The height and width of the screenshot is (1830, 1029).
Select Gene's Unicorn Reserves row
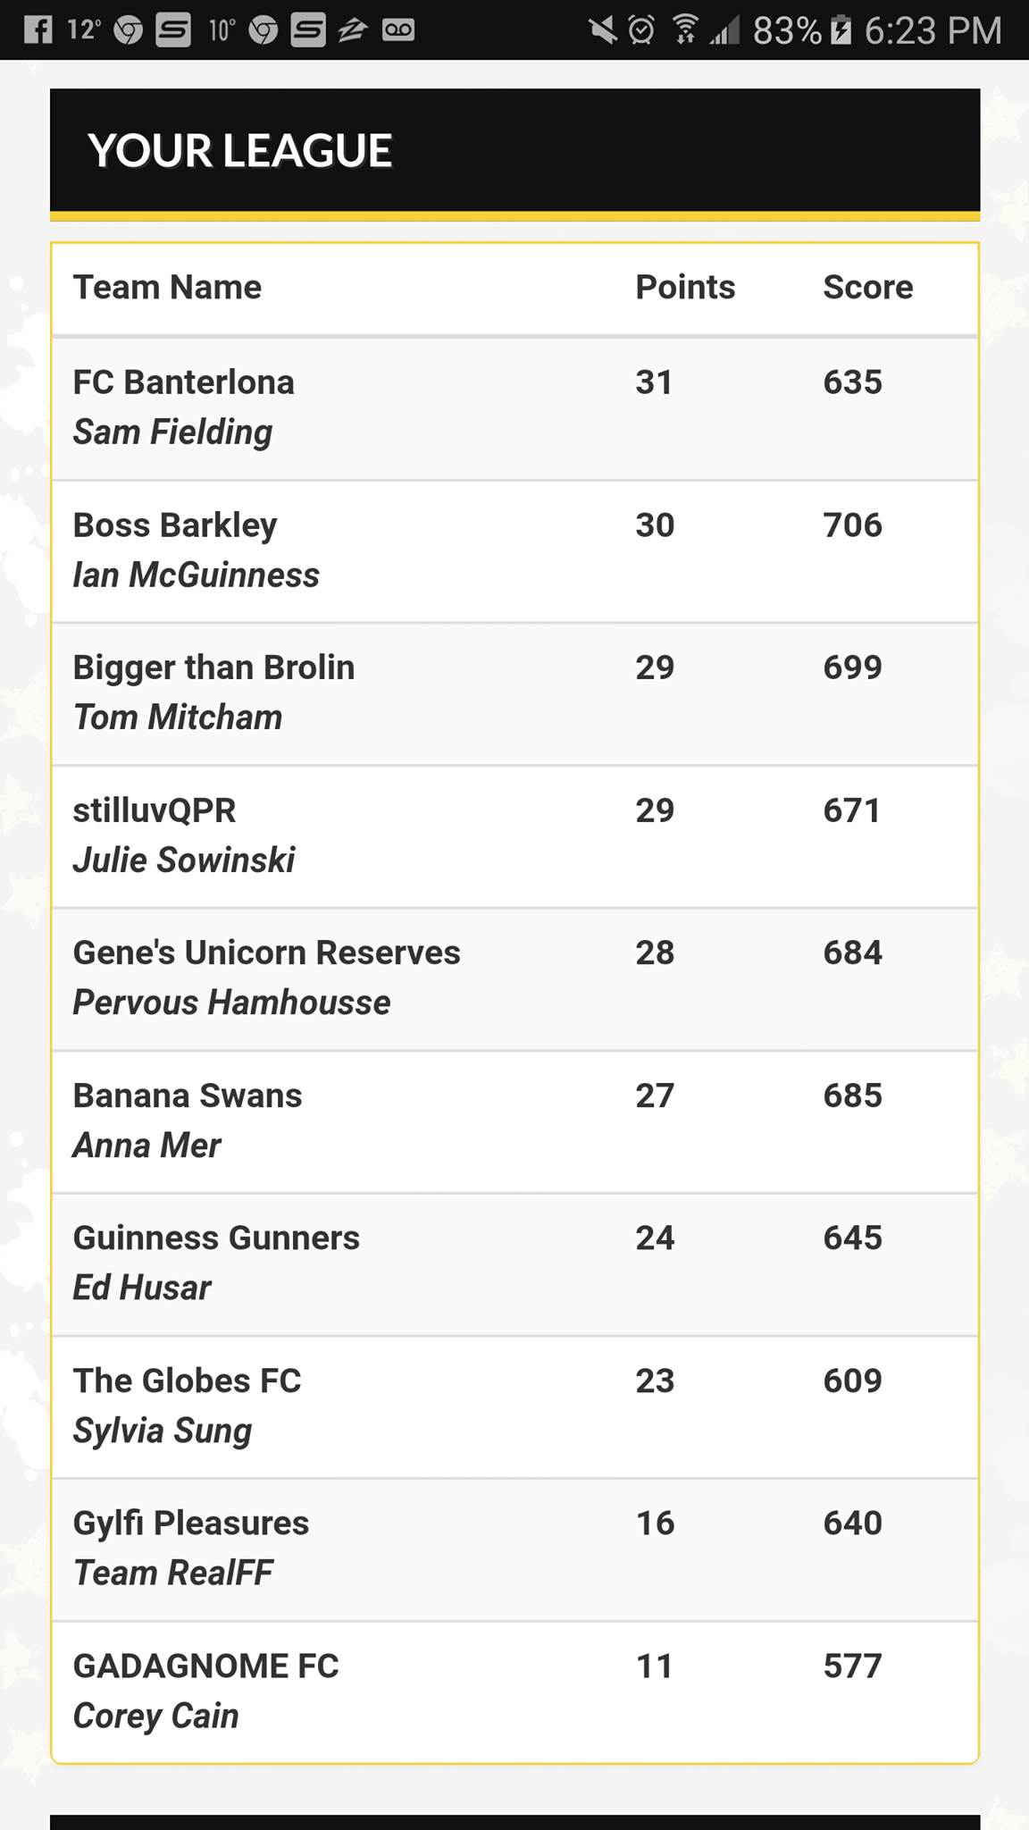pos(266,953)
